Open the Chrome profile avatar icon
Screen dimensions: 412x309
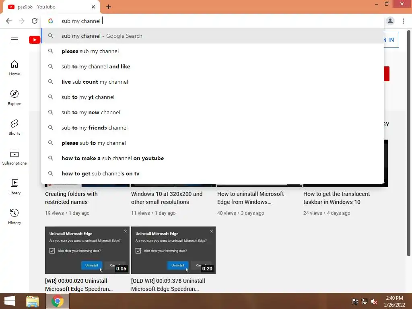tap(390, 21)
